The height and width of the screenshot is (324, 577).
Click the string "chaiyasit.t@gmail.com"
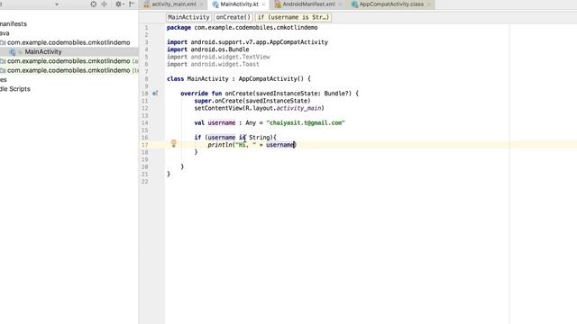click(x=306, y=123)
